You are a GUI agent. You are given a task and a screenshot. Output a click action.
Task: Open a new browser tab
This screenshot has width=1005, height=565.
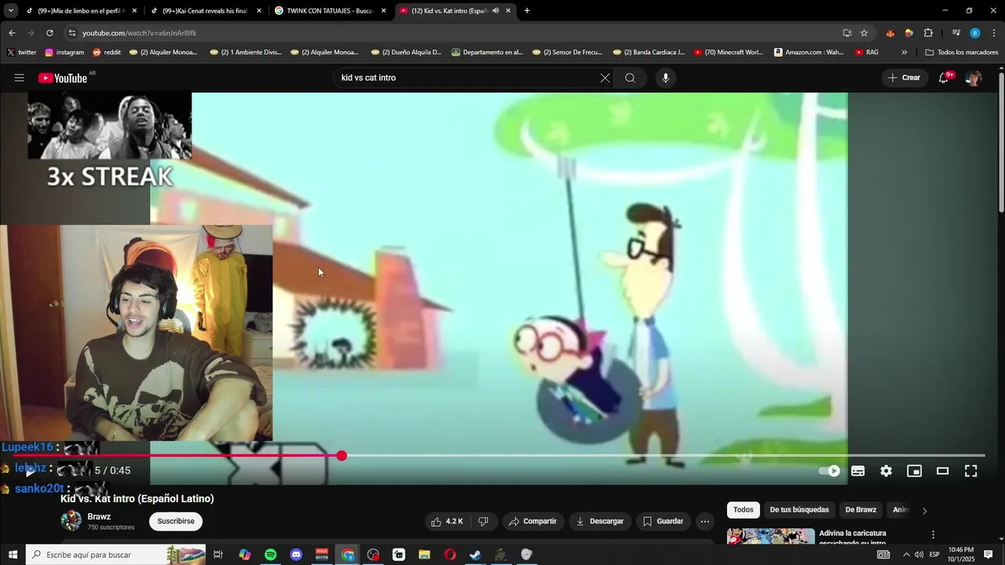(x=527, y=11)
